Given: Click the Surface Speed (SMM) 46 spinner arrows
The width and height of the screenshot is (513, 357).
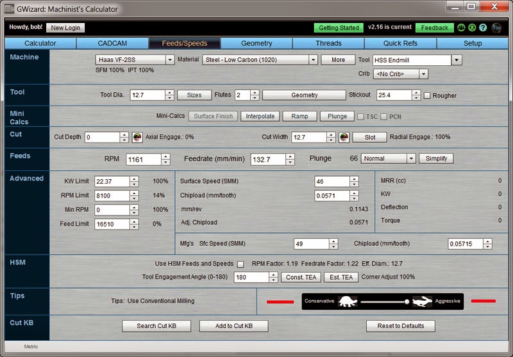Looking at the screenshot, I should tap(355, 182).
